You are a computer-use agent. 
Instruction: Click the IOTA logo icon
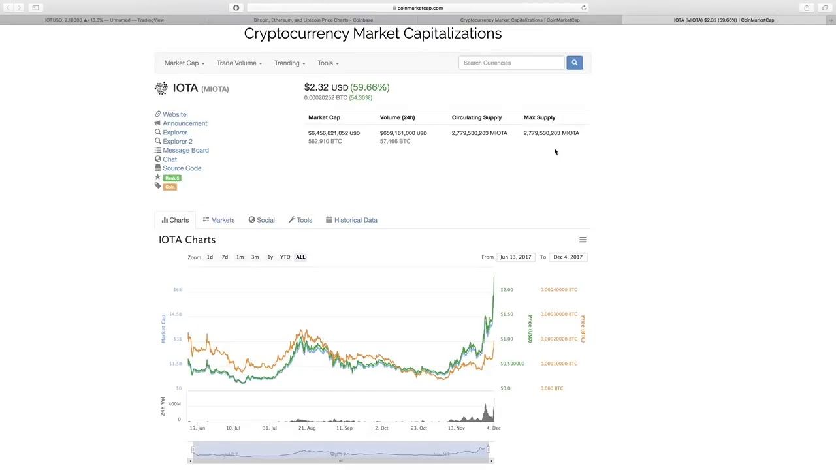pos(161,88)
